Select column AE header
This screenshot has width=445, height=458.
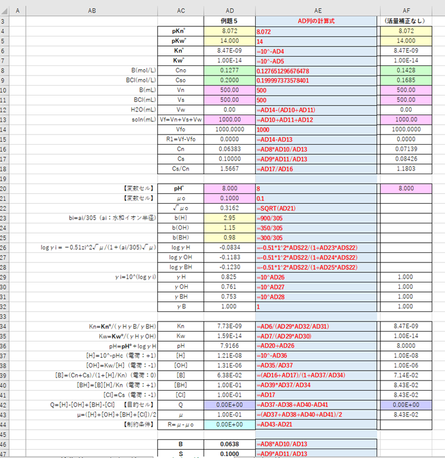(318, 11)
